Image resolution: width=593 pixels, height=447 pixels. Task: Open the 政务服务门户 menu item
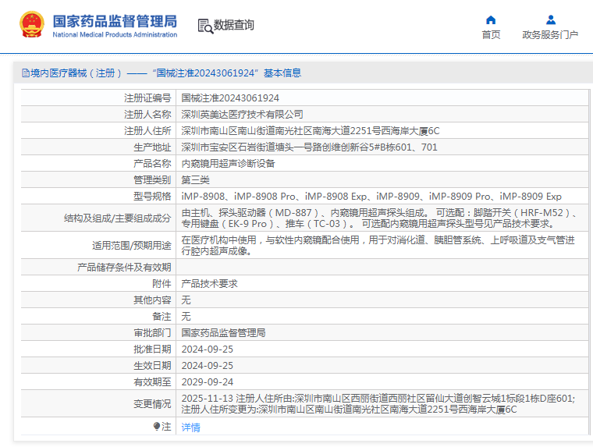click(550, 35)
